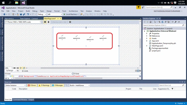Toggle Show All Files in Solution Explorer
The image size is (187, 105).
[168, 22]
